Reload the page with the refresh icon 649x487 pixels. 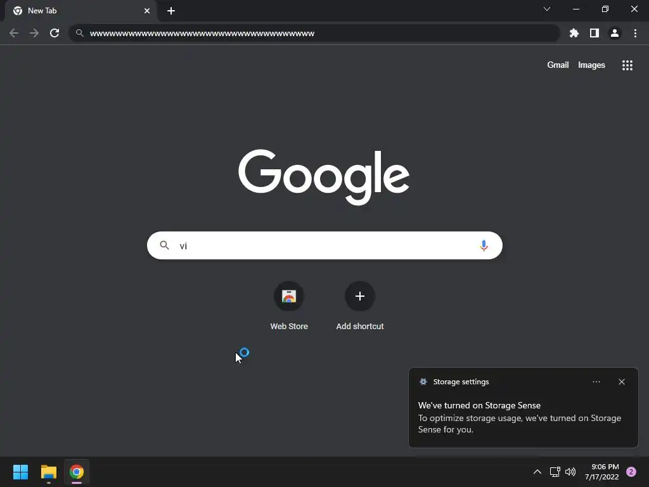click(55, 33)
